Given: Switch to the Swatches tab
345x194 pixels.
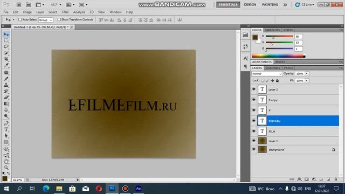Looking at the screenshot, I should [272, 30].
